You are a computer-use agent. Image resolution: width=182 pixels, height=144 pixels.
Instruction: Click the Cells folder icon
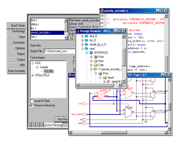(96, 65)
